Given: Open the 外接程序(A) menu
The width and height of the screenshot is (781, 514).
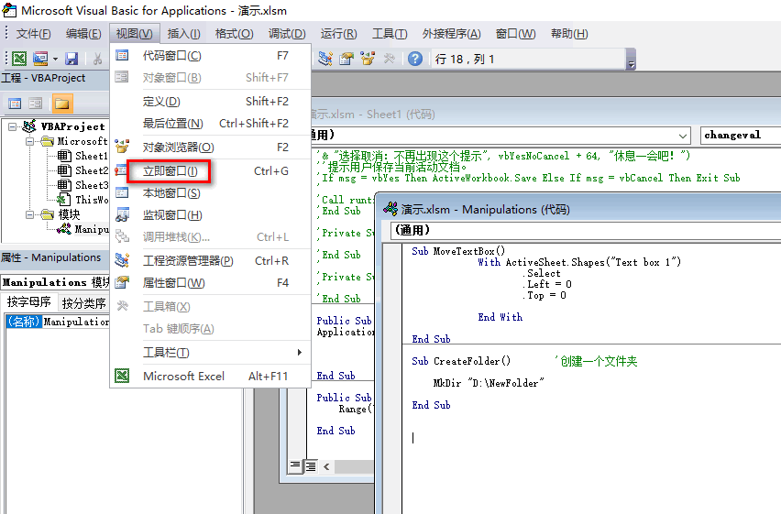Looking at the screenshot, I should pos(451,34).
